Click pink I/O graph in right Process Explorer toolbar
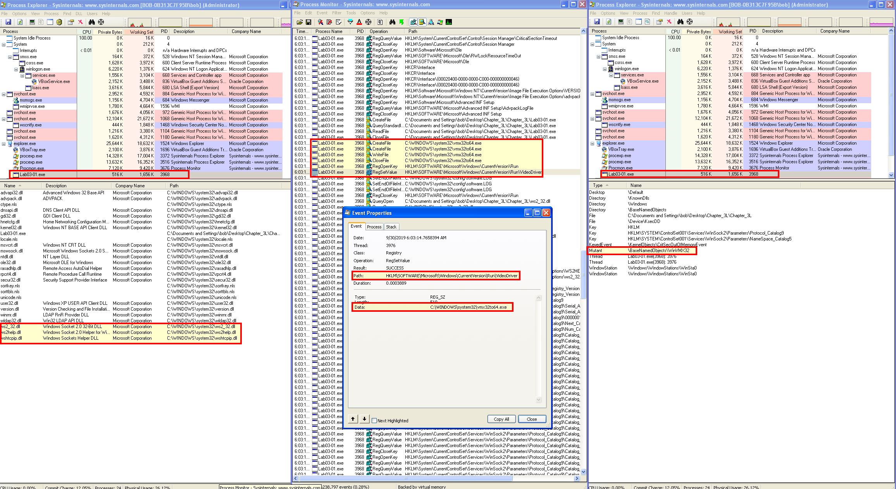 (881, 22)
